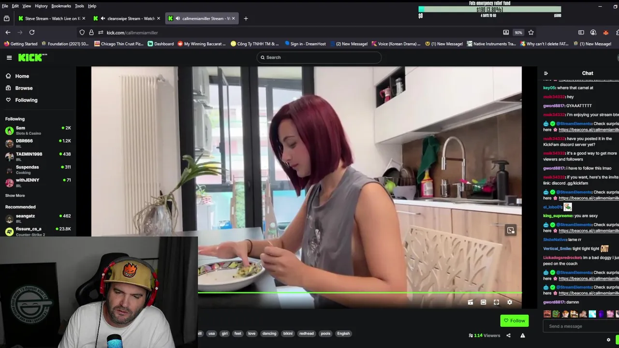
Task: Click the clip creation icon in player
Action: (470, 302)
